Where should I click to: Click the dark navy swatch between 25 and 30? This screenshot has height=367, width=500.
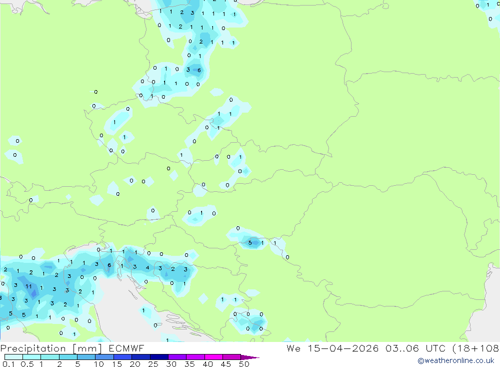click(159, 357)
